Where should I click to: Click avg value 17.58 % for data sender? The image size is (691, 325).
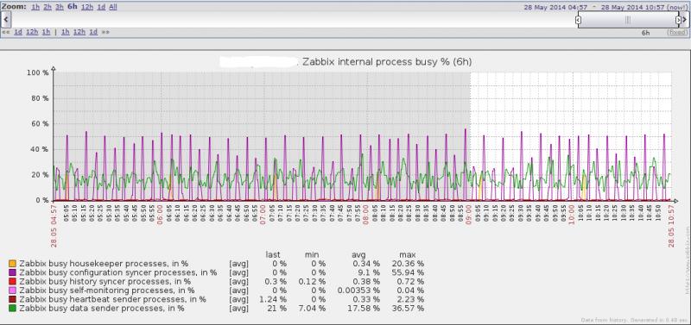pos(363,309)
